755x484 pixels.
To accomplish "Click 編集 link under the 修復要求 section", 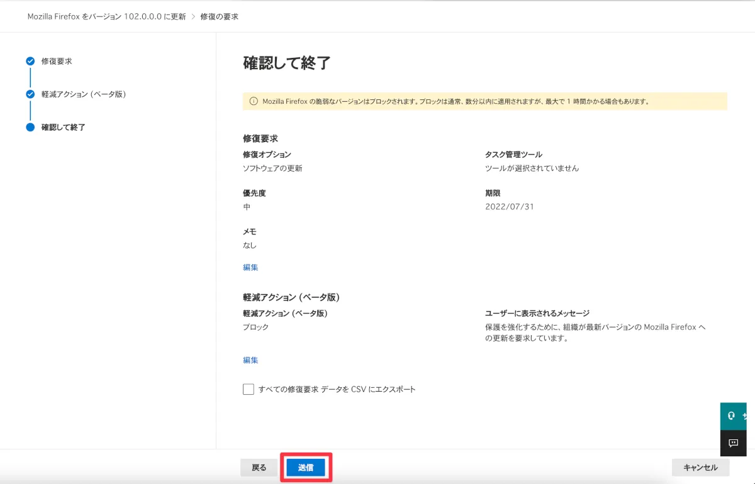I will [250, 267].
